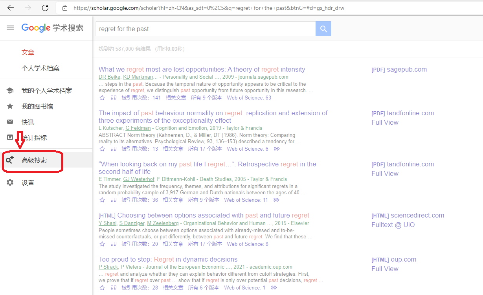The height and width of the screenshot is (295, 483).
Task: Save the 'When looking back' article with star
Action: (x=102, y=200)
